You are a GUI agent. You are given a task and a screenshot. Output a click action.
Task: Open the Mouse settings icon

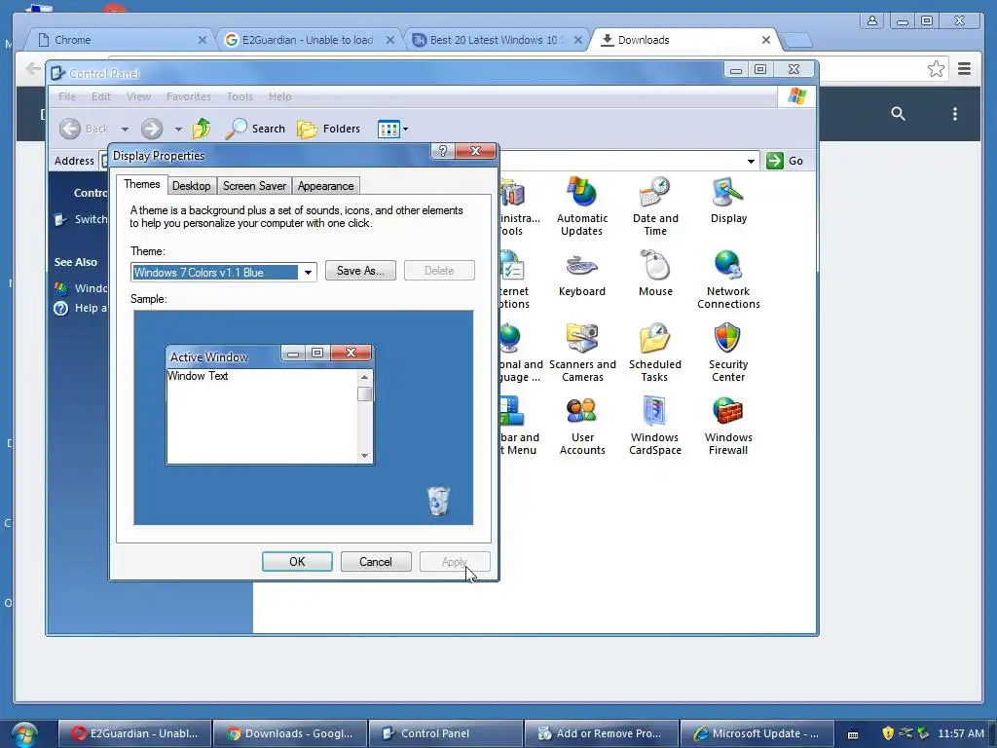tap(655, 274)
